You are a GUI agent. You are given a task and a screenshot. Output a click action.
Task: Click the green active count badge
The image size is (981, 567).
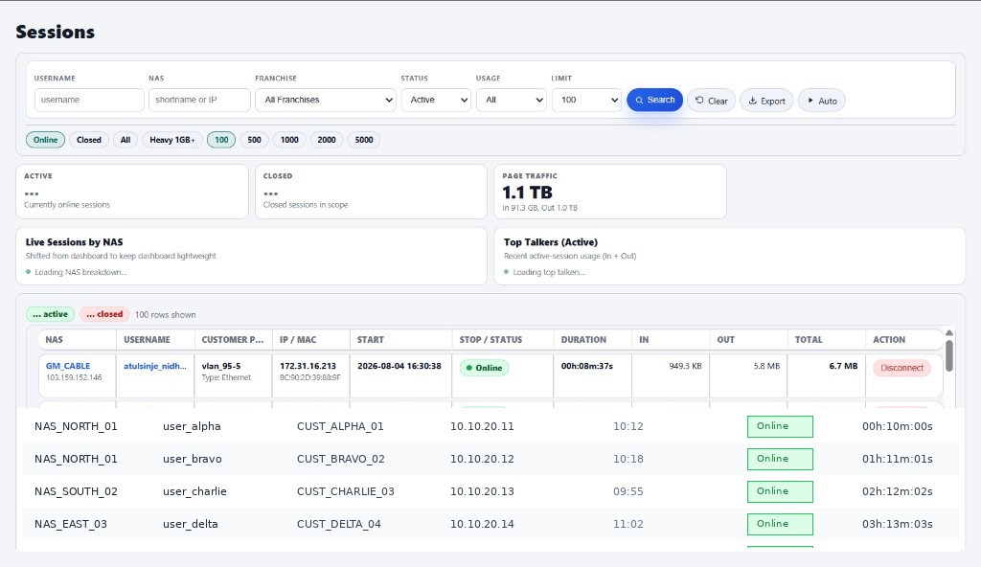50,314
